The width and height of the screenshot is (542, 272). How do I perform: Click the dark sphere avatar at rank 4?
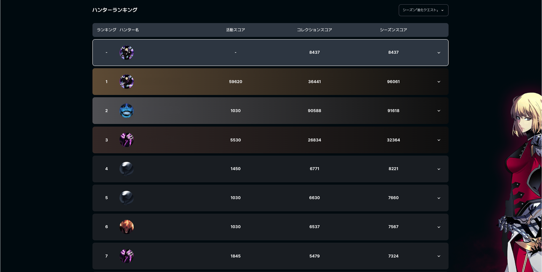(x=127, y=169)
